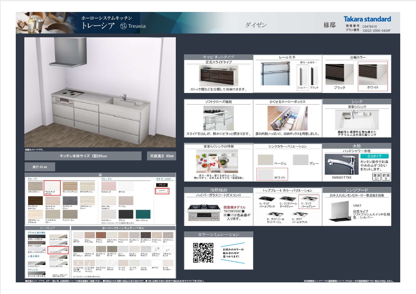
Task: Choose the ホワイト plinth color image
Action: (x=373, y=74)
